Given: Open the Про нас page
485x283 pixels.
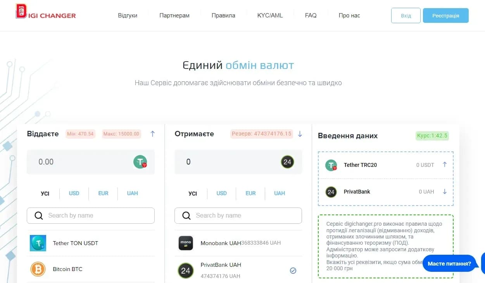Looking at the screenshot, I should point(349,15).
